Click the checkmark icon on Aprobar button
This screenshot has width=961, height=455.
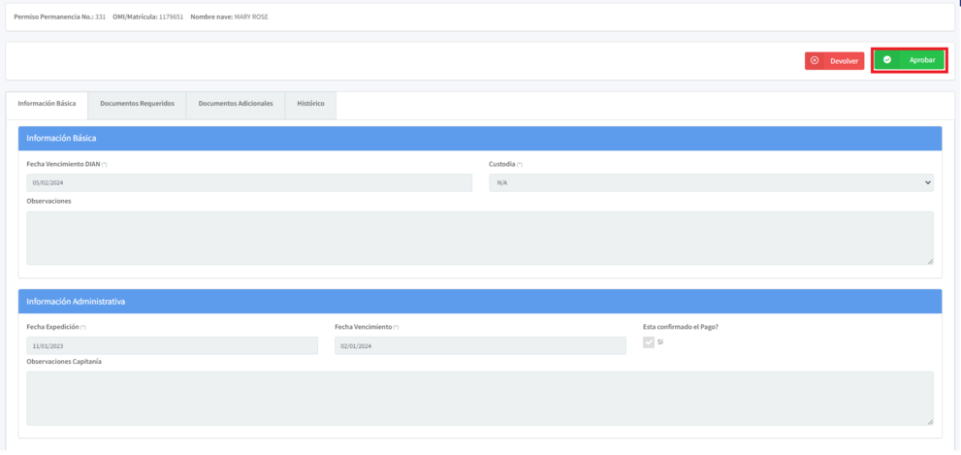pos(887,60)
